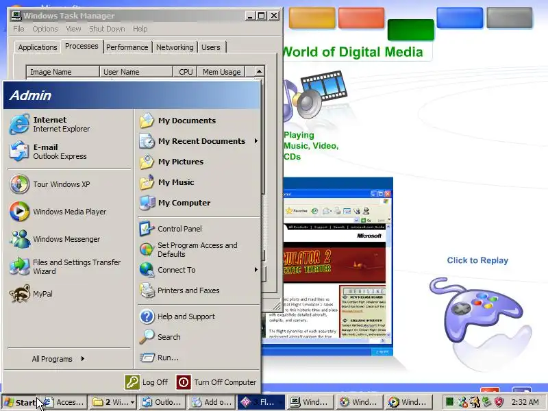Viewport: 548px width, 411px height.
Task: Switch to Media Player 'Wind...' taskbar button
Action: (x=409, y=402)
